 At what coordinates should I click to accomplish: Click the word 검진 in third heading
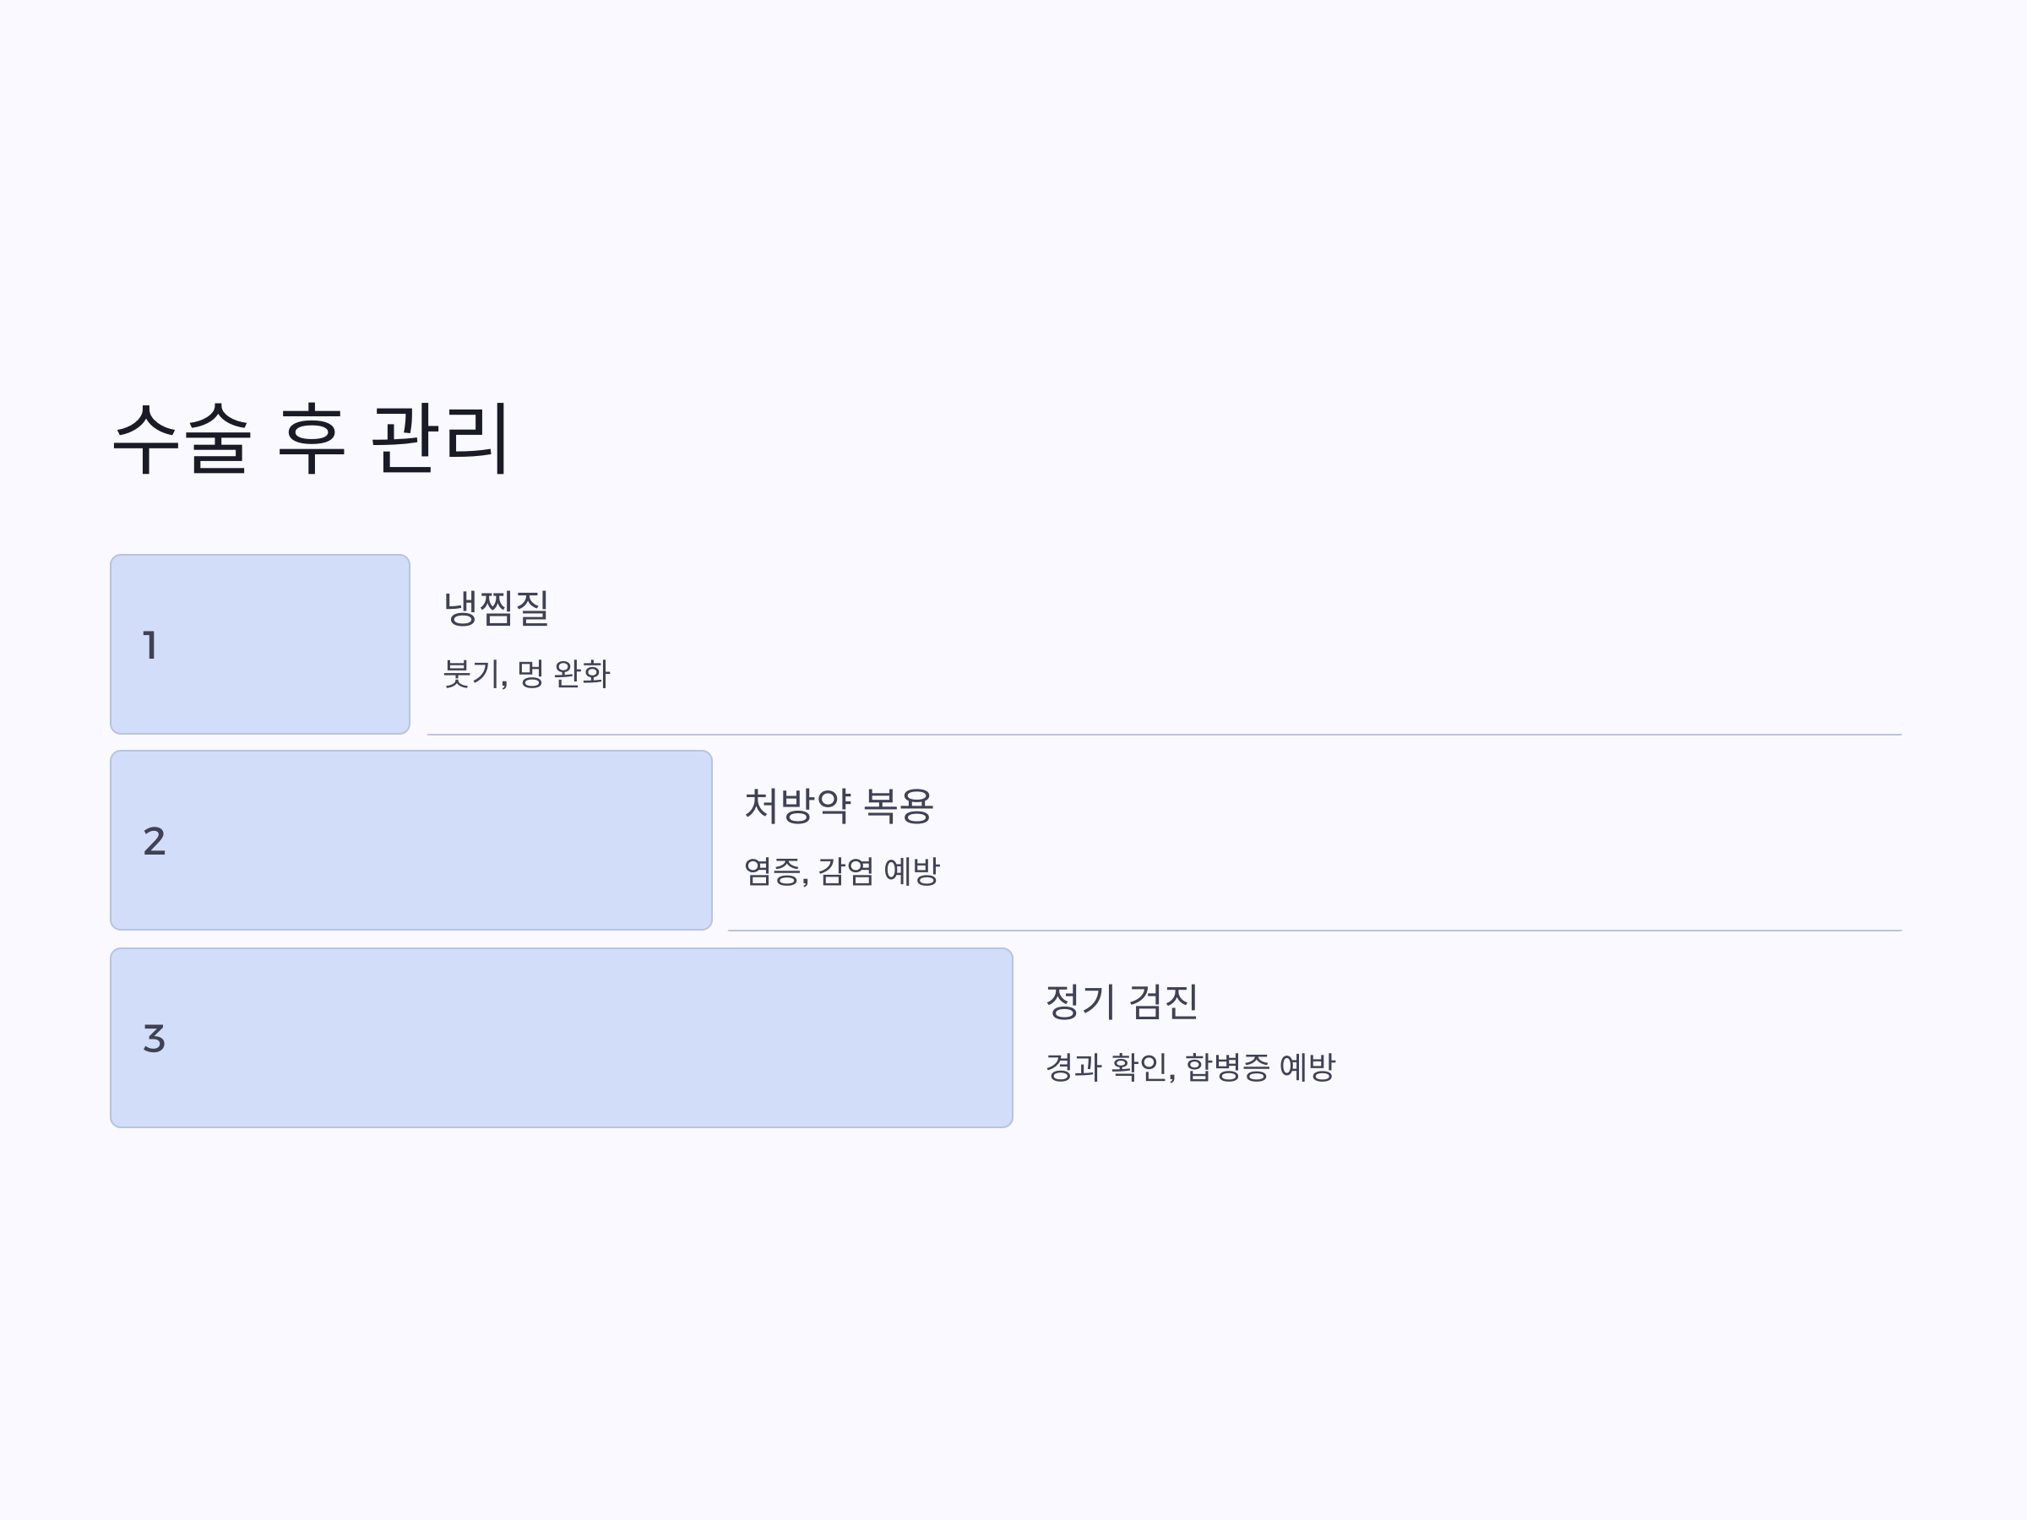click(1163, 1002)
